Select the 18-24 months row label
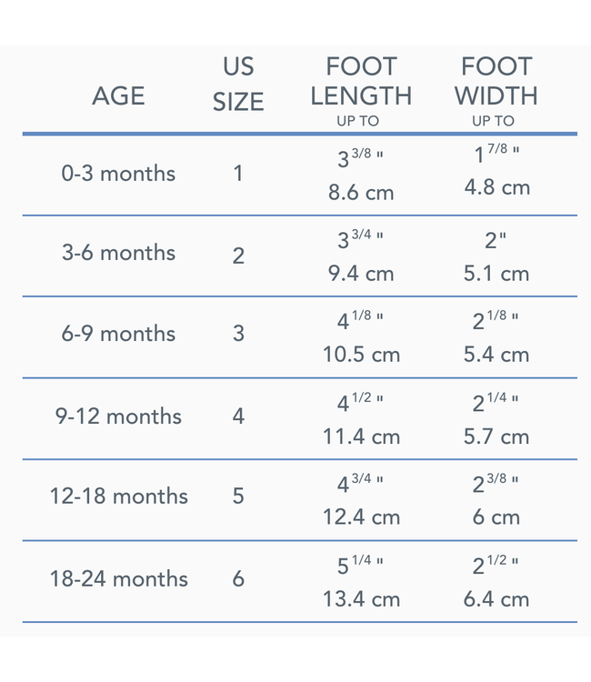The height and width of the screenshot is (682, 591). coord(118,578)
